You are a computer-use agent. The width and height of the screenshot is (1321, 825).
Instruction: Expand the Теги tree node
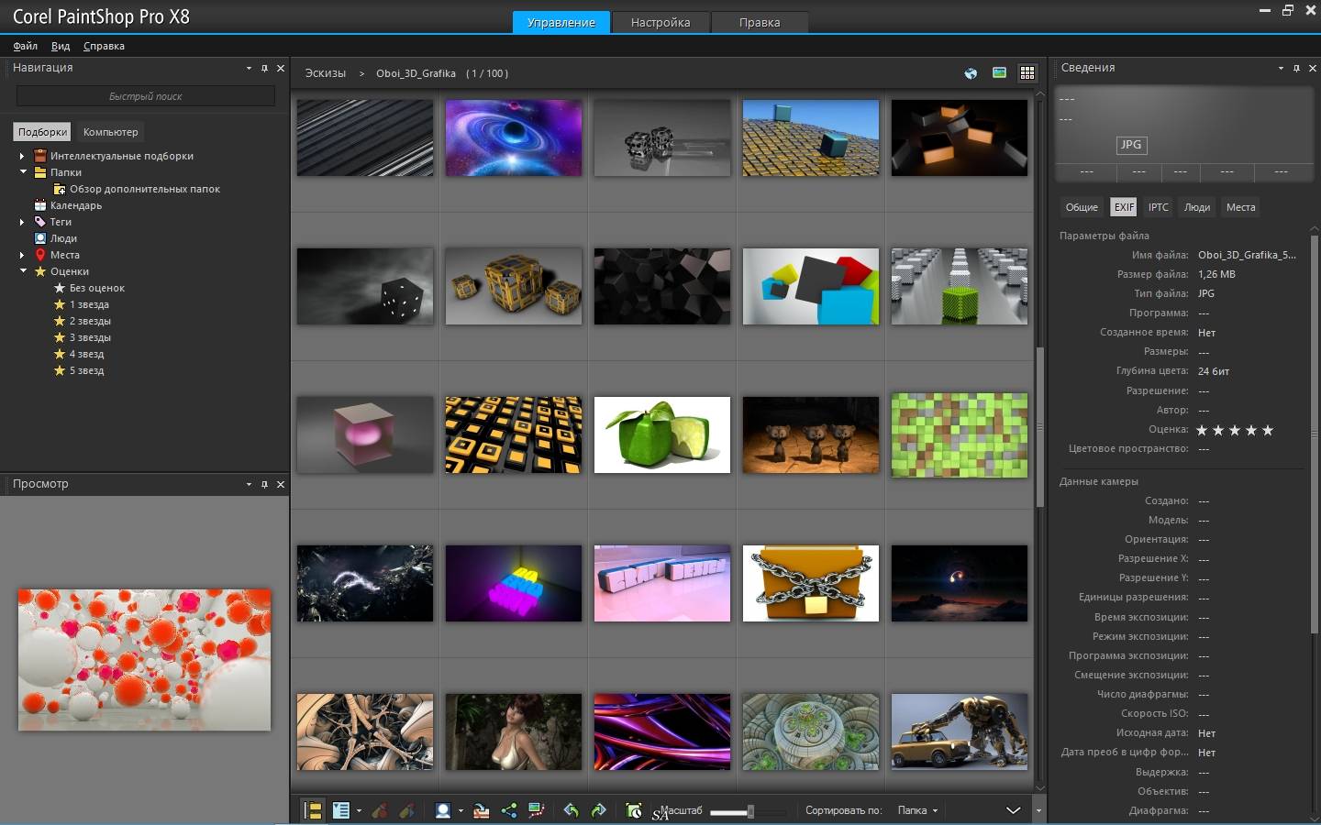click(x=22, y=222)
